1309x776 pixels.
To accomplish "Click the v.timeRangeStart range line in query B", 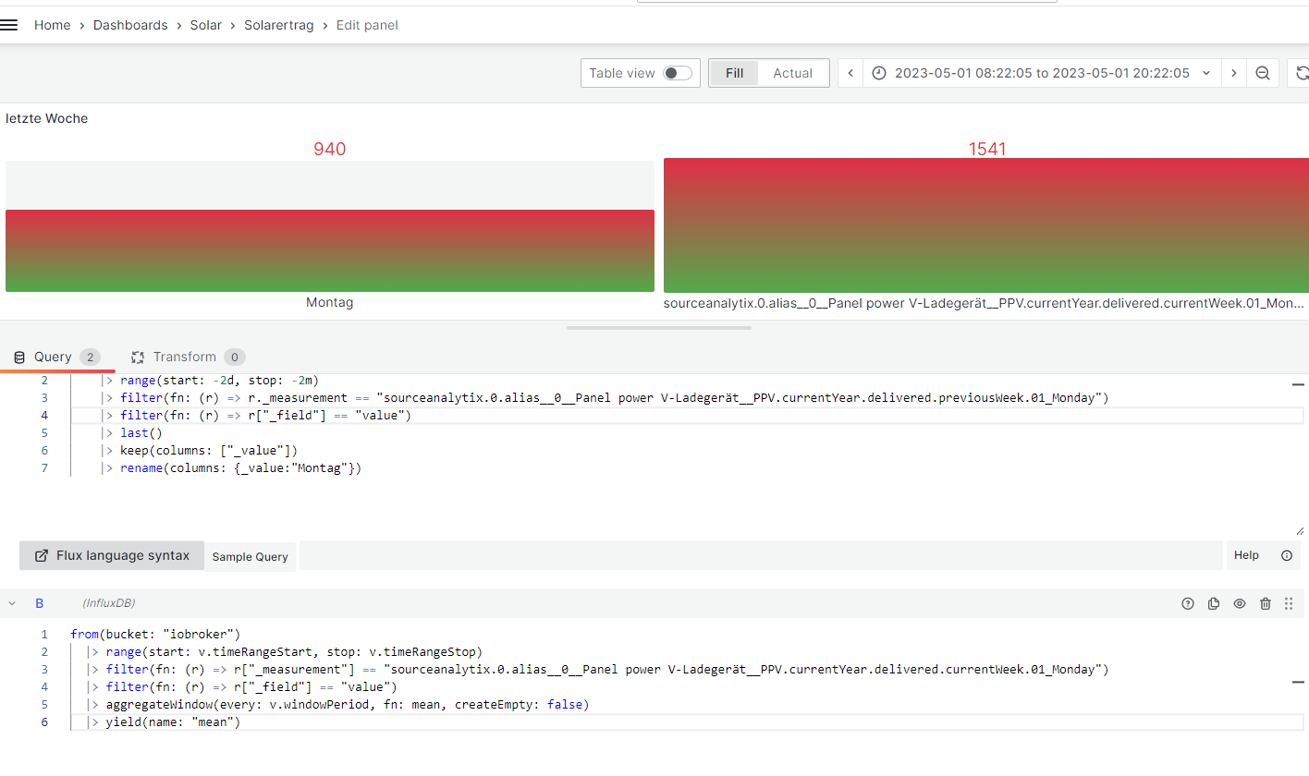I will pos(285,651).
